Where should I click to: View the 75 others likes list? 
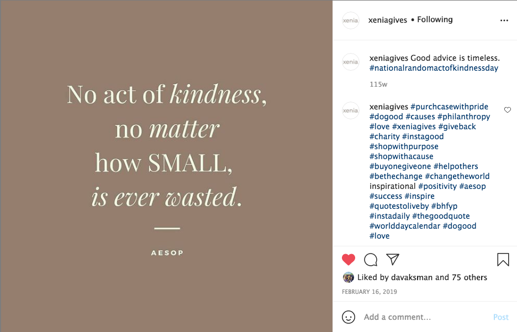[469, 277]
